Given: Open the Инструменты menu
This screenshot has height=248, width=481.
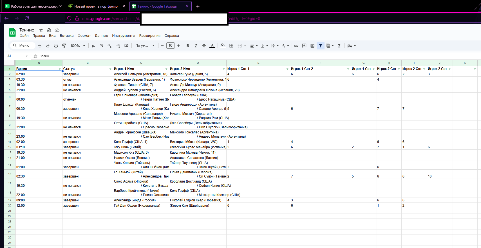Looking at the screenshot, I should 124,36.
